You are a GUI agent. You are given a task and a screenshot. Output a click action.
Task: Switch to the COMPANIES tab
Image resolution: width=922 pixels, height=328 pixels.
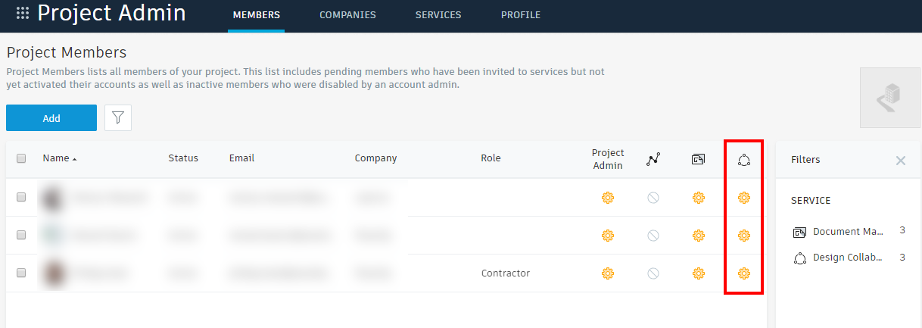(347, 15)
